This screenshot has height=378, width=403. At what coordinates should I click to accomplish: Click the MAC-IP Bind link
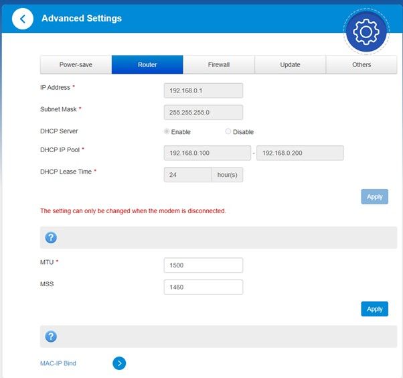coord(58,363)
